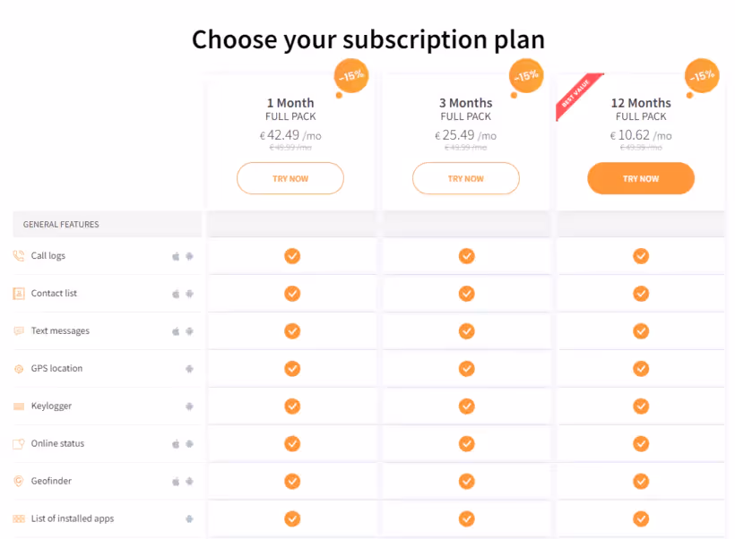
Task: Click the Call logs phone icon
Action: (19, 256)
